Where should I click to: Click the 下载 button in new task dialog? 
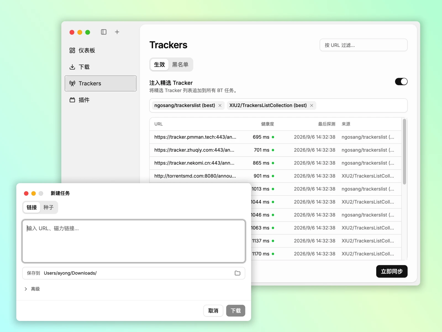[x=236, y=311]
